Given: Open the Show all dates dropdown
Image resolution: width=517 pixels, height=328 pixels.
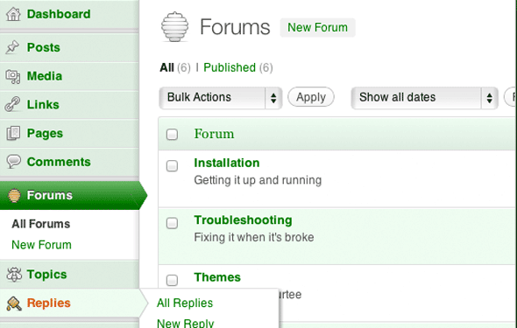Looking at the screenshot, I should click(424, 98).
